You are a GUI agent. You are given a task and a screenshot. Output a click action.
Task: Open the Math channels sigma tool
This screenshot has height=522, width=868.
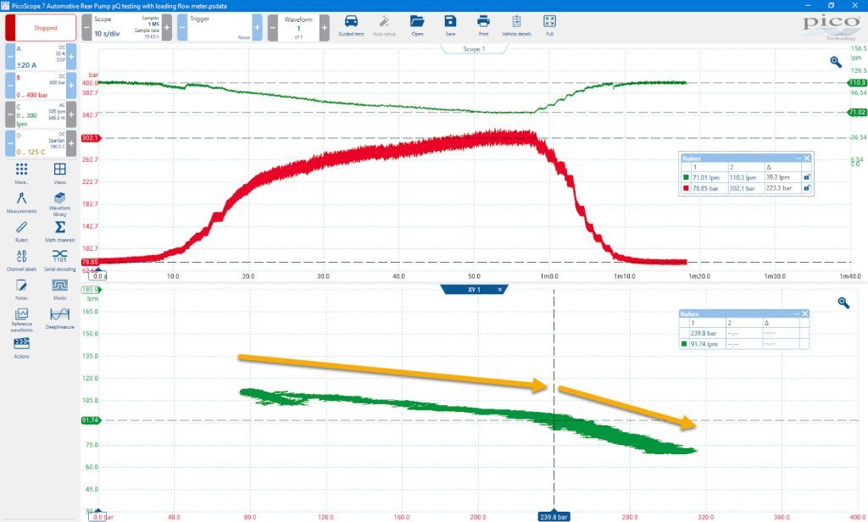coord(60,230)
